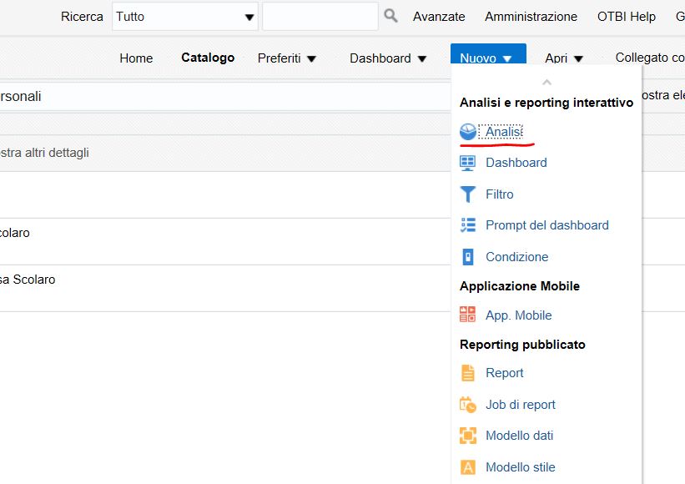
Task: Click the search text input field
Action: (320, 17)
